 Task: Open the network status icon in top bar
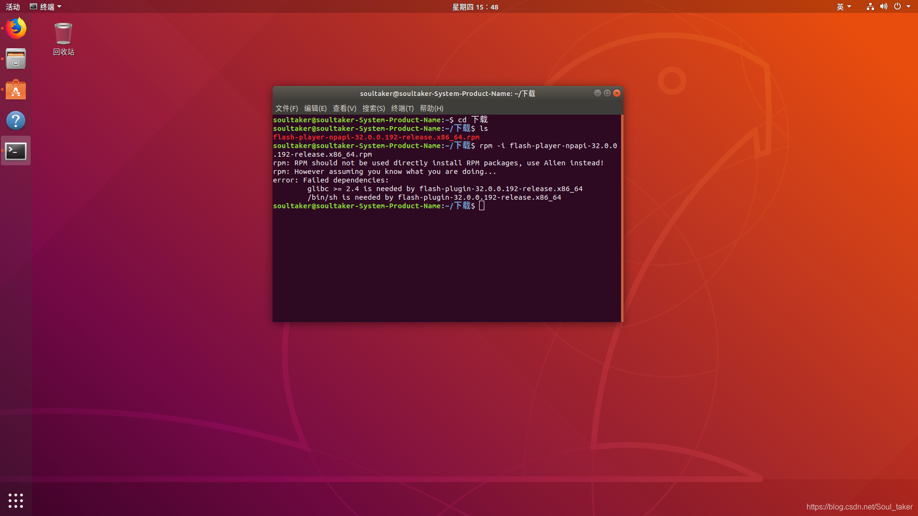point(870,7)
